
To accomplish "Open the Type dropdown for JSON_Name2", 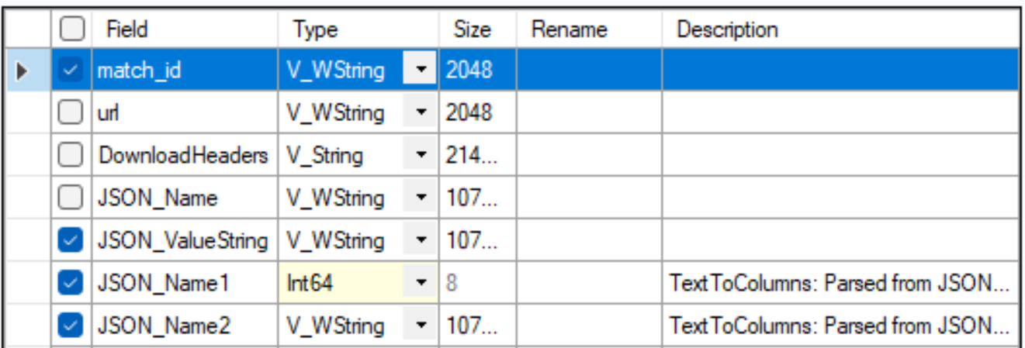I will click(421, 326).
